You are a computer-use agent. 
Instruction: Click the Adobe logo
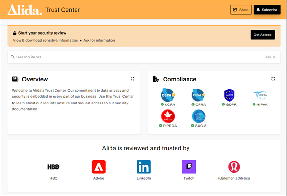pyautogui.click(x=99, y=167)
